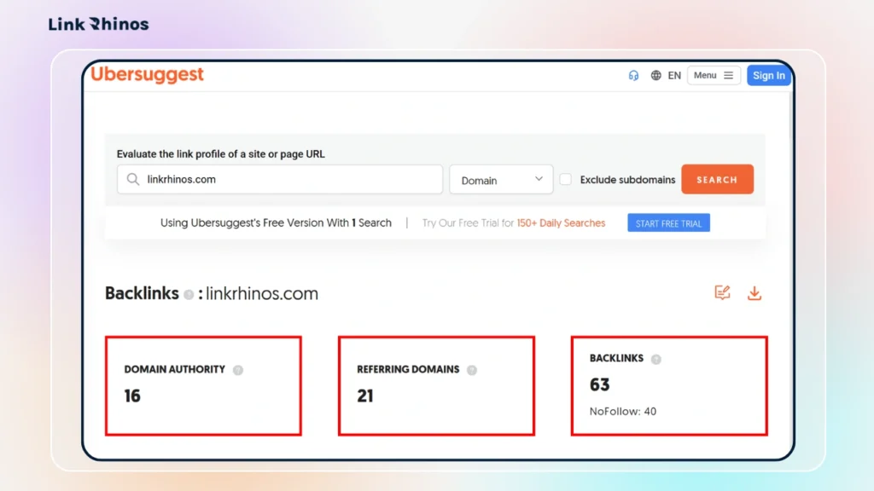Viewport: 874px width, 491px height.
Task: Select the EN language label
Action: [674, 75]
